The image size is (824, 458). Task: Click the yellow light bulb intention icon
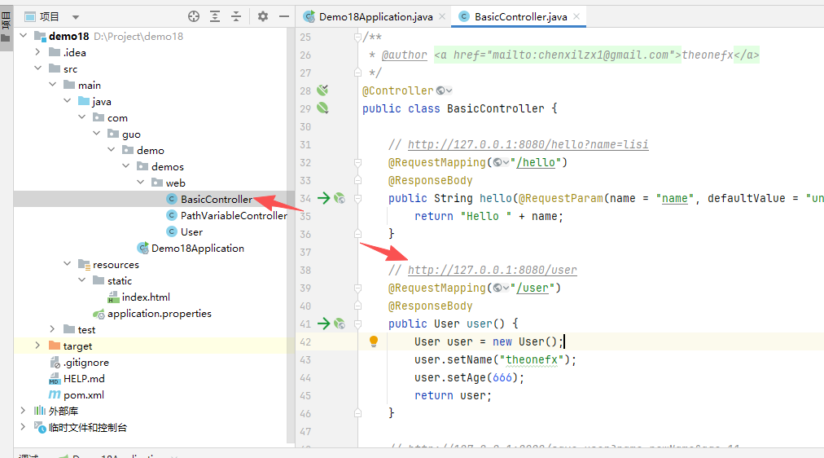click(x=374, y=341)
